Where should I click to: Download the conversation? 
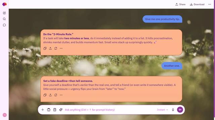[x=197, y=4]
